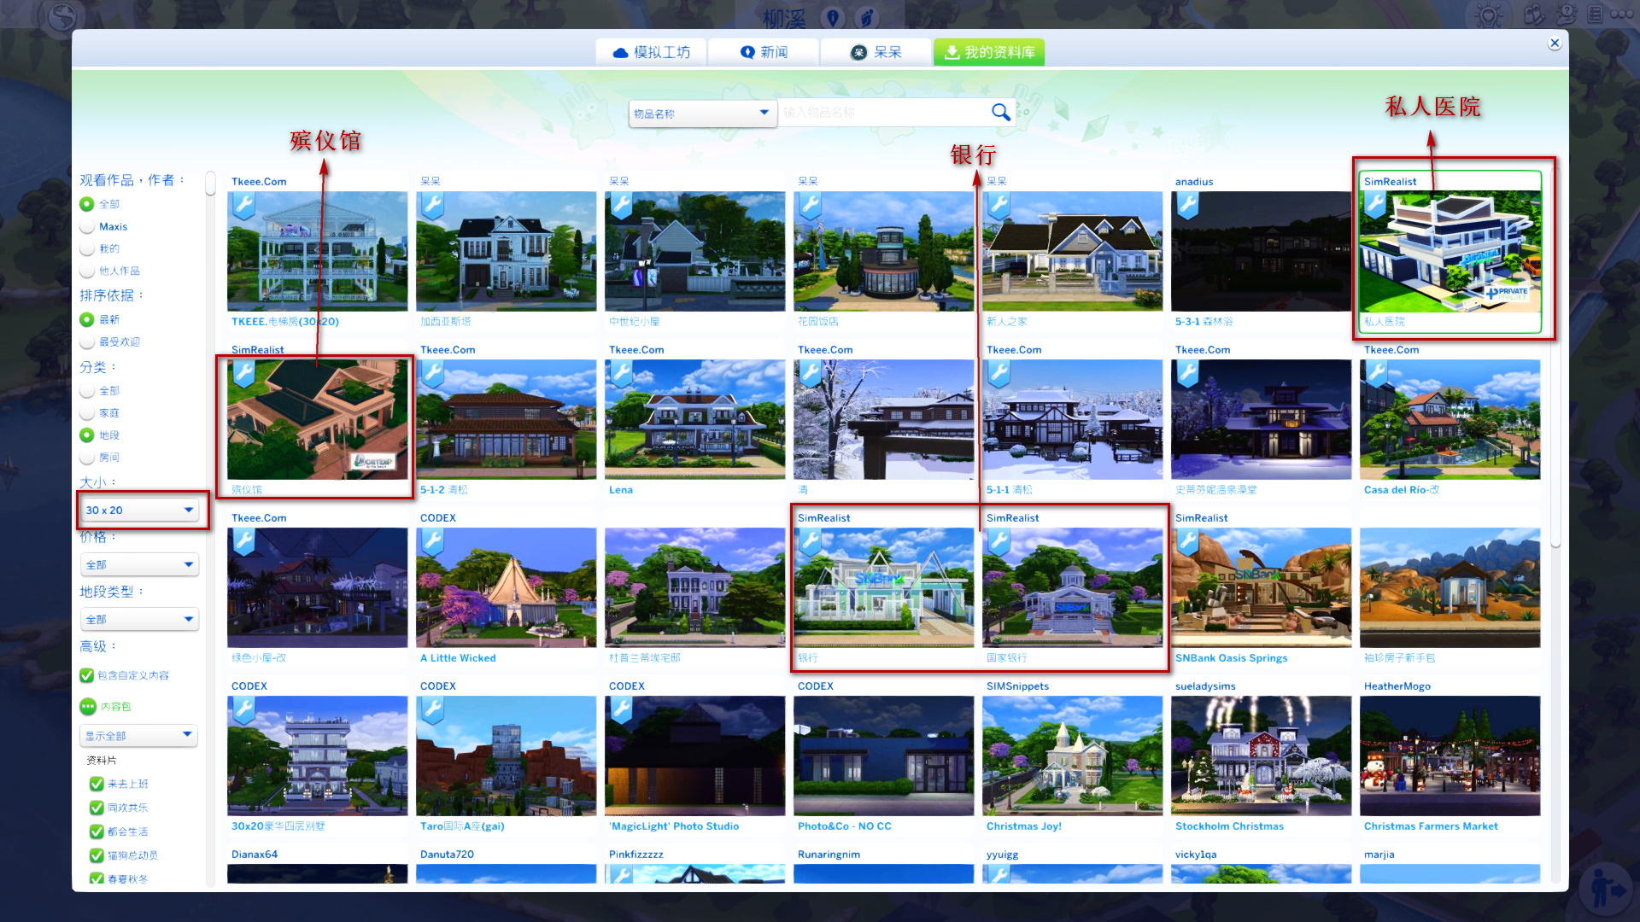The image size is (1640, 922).
Task: Click Photo&Co - NO CC title link
Action: 844,826
